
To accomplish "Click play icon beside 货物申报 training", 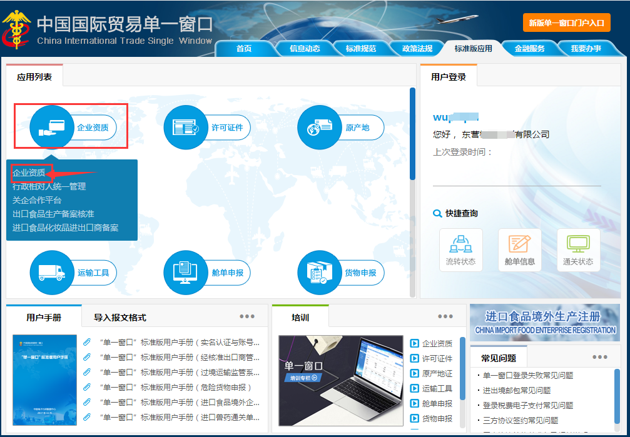I will tap(414, 418).
